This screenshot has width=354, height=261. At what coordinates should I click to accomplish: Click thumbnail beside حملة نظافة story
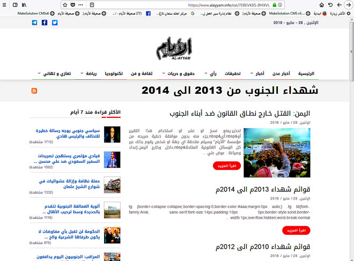[x=112, y=185]
